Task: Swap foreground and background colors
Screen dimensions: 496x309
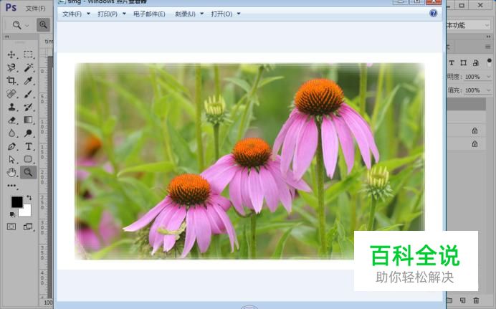Action: pyautogui.click(x=29, y=197)
